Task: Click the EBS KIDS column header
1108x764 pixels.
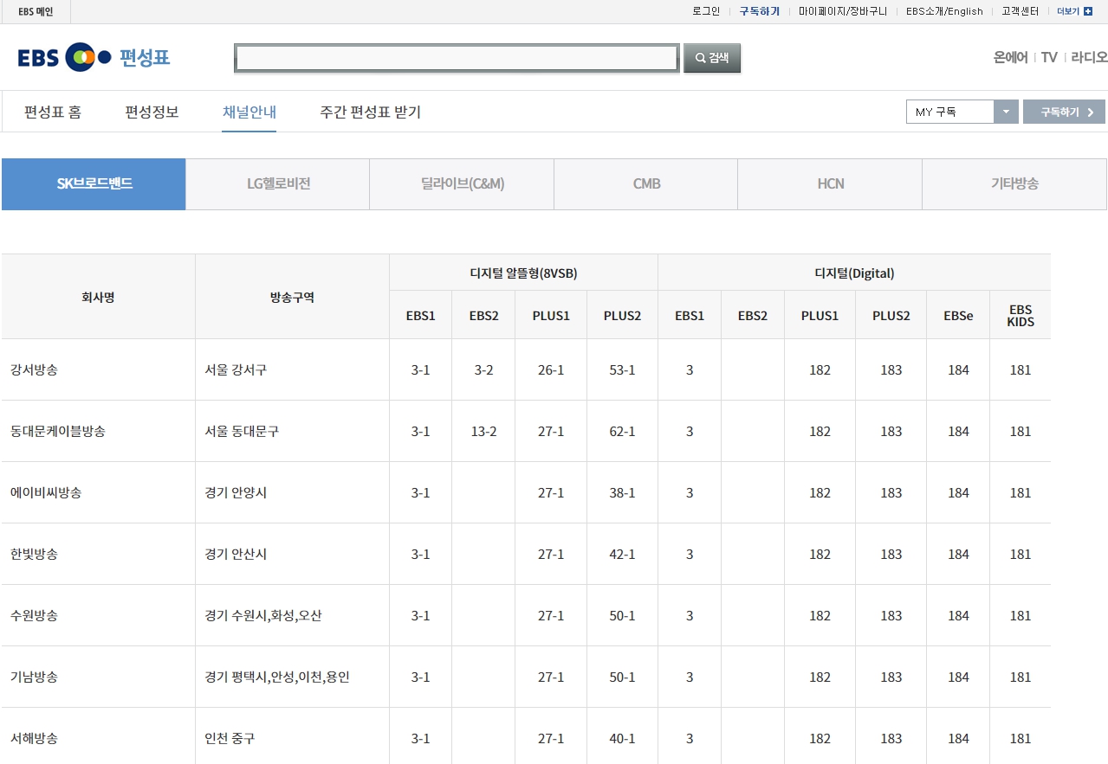Action: coord(1021,316)
